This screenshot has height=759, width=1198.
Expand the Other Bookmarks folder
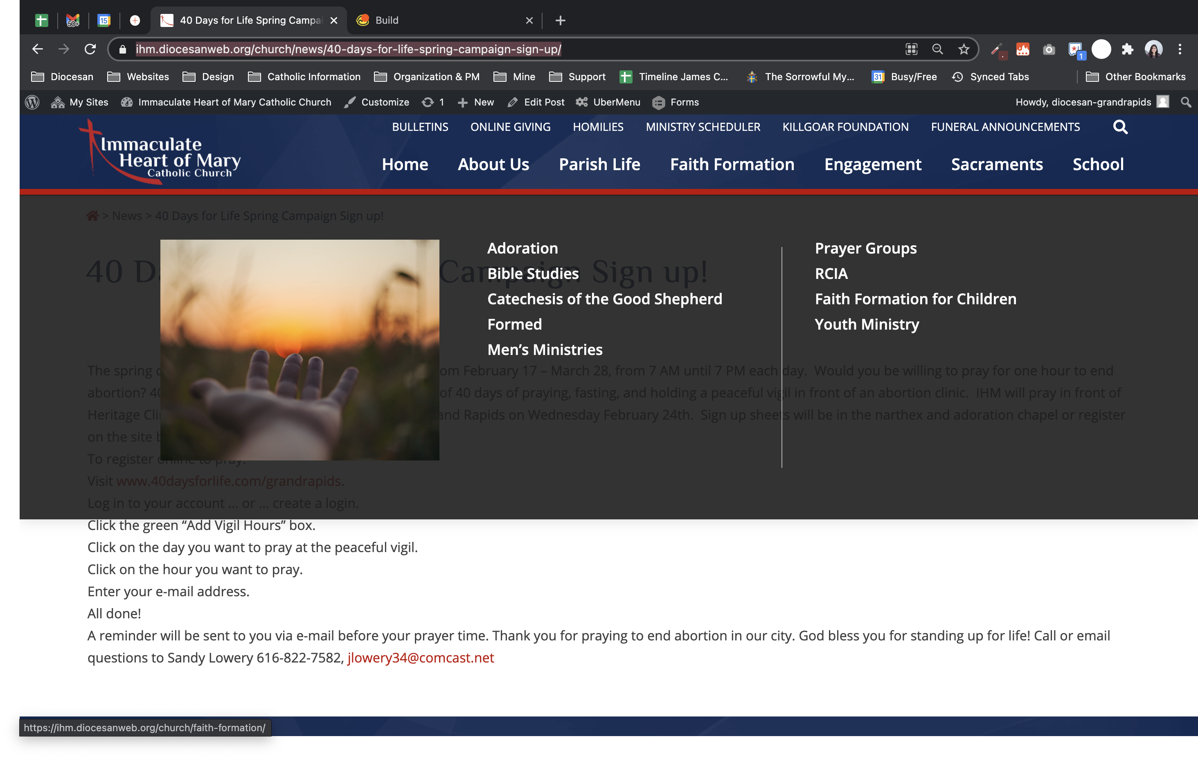[1136, 76]
